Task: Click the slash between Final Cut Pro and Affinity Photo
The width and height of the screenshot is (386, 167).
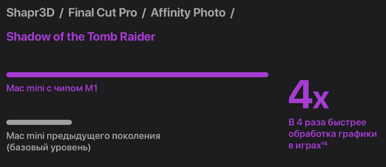Action: coord(144,13)
